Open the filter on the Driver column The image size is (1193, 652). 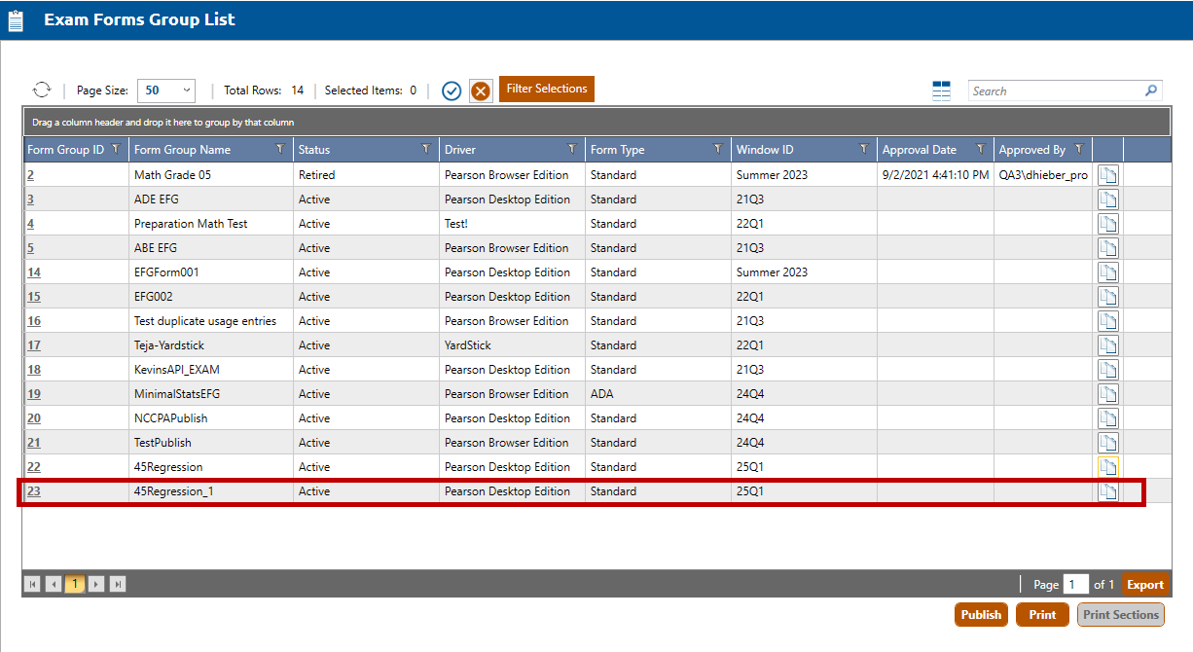571,149
